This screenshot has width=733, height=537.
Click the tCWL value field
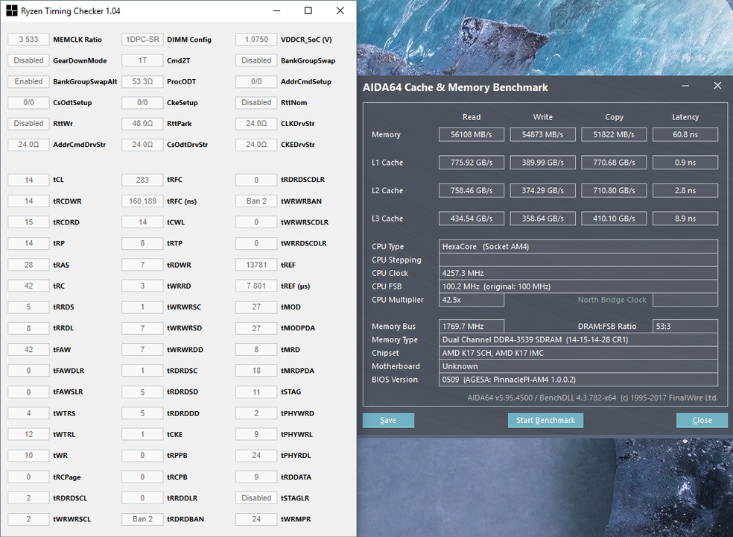[142, 222]
